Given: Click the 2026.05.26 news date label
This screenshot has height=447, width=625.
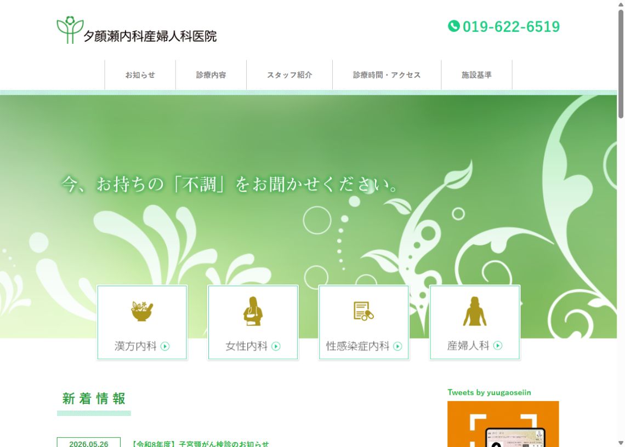Looking at the screenshot, I should 88,443.
